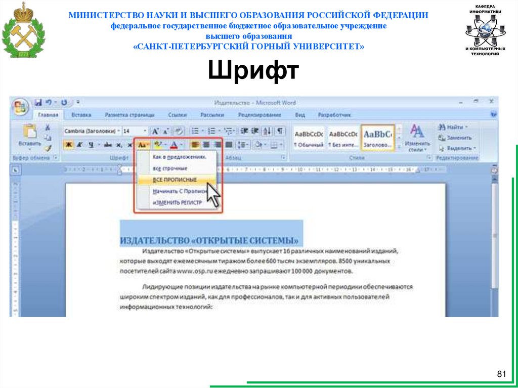
Task: Open the multilevel list button
Action: [230, 131]
